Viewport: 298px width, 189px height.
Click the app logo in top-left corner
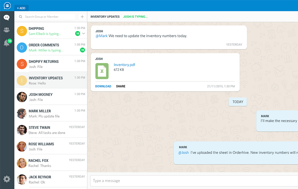click(7, 6)
